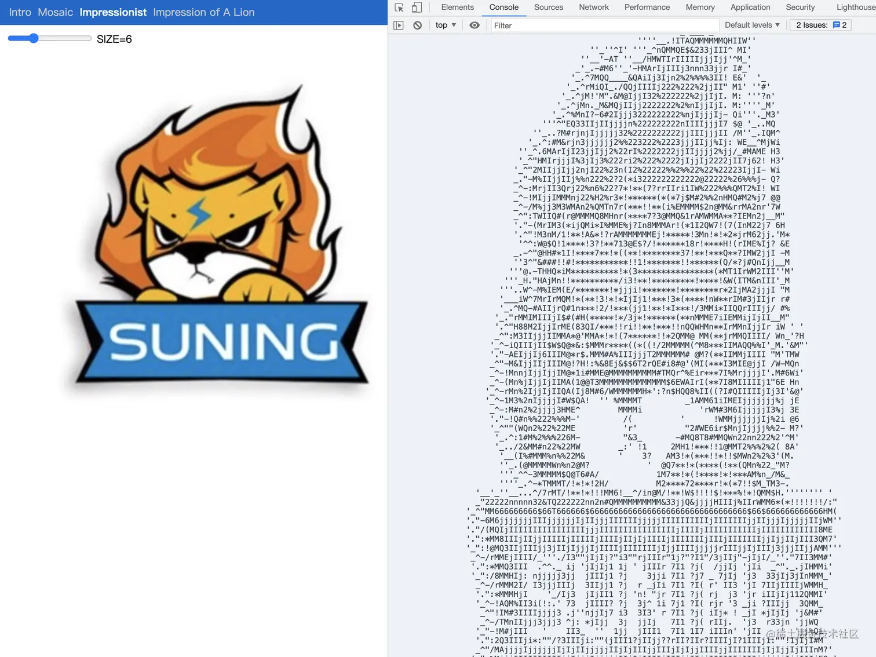Switch to the Sources tab
This screenshot has height=657, width=876.
tap(549, 8)
